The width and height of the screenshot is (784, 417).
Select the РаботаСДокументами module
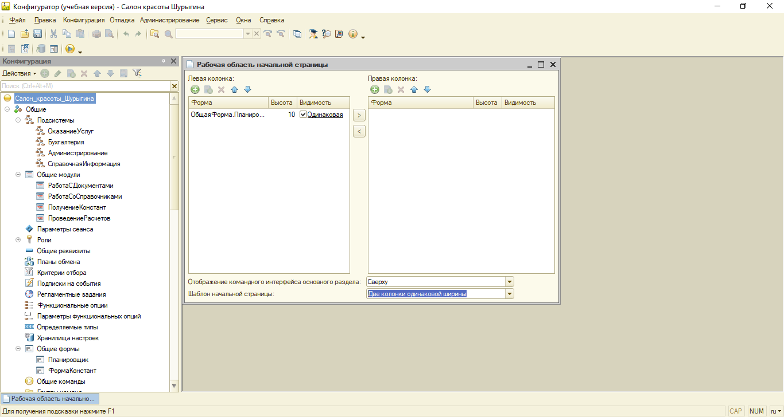pos(80,186)
